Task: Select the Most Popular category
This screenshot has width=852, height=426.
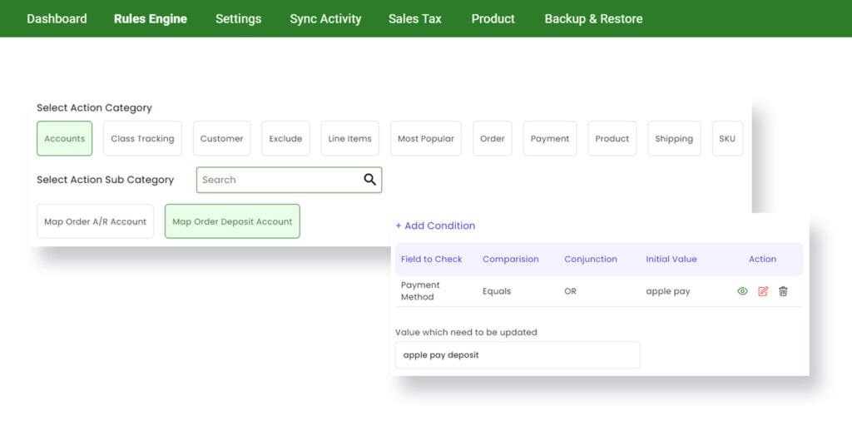Action: (425, 139)
